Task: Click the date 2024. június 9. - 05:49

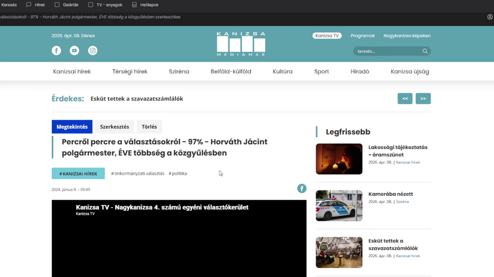Action: 71,190
